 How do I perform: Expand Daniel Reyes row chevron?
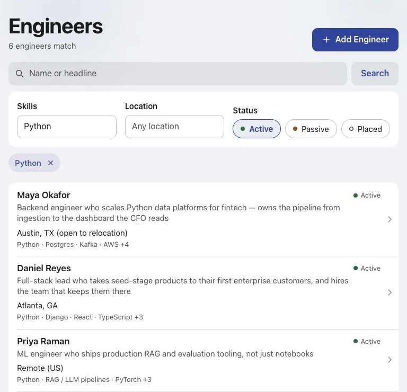[390, 292]
